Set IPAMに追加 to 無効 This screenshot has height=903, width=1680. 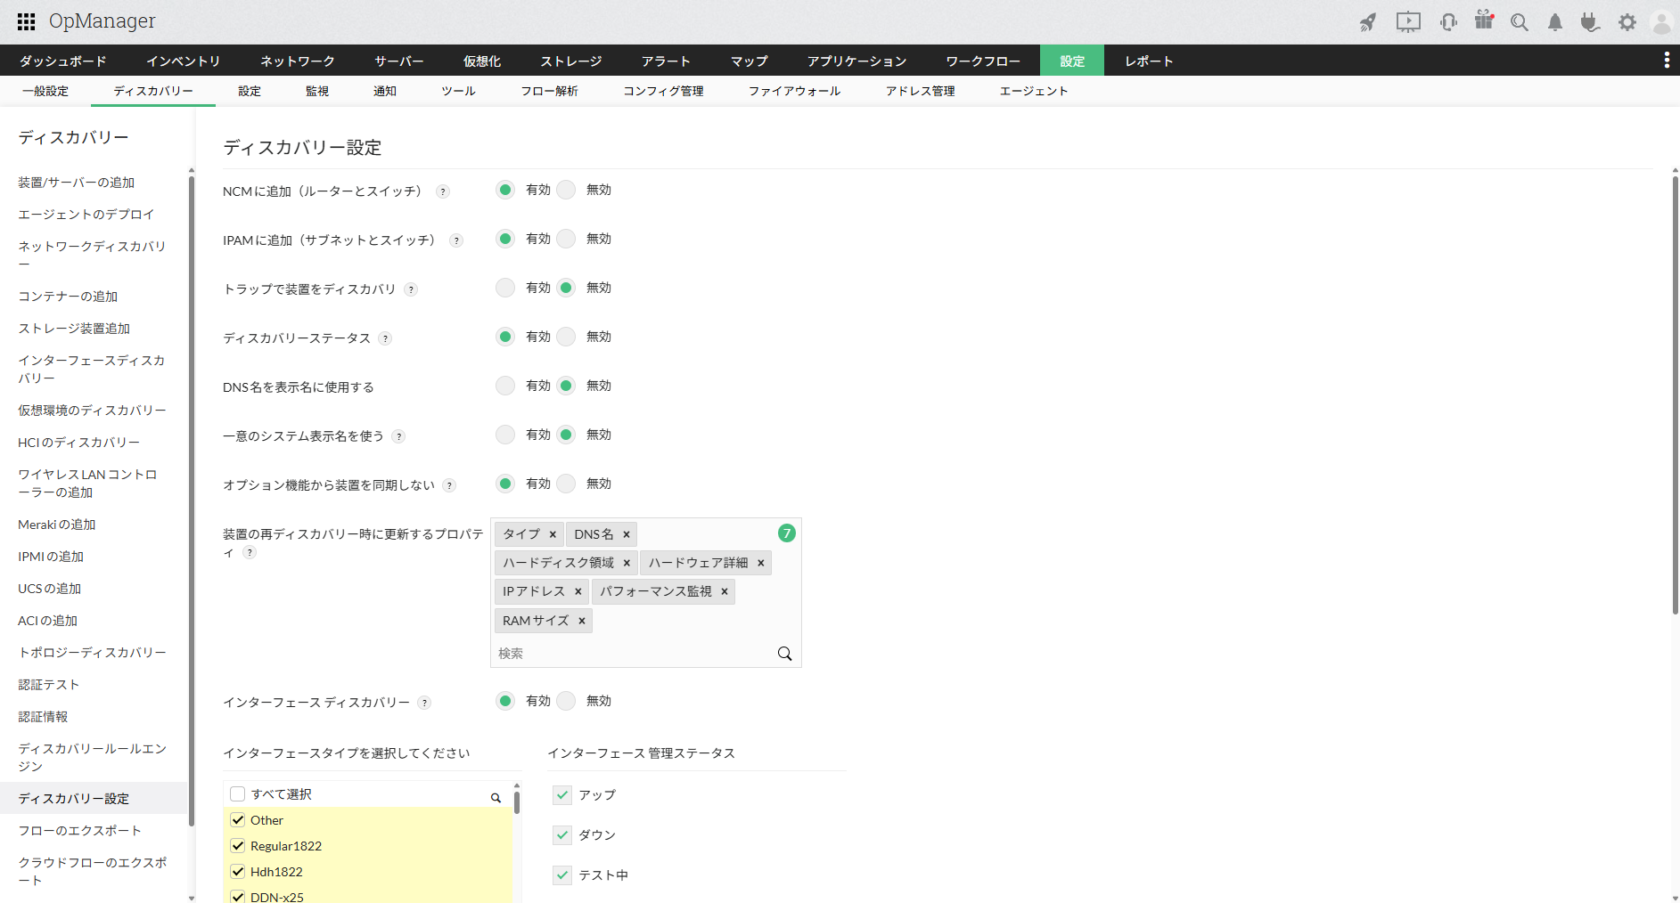pyautogui.click(x=566, y=239)
